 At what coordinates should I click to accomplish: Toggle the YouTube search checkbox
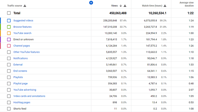[x=9, y=33]
